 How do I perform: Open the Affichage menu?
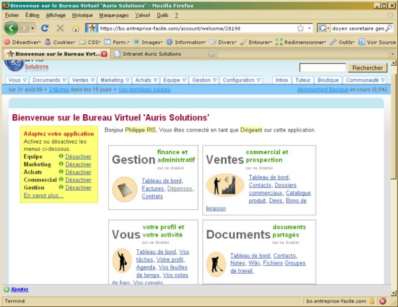coord(56,15)
